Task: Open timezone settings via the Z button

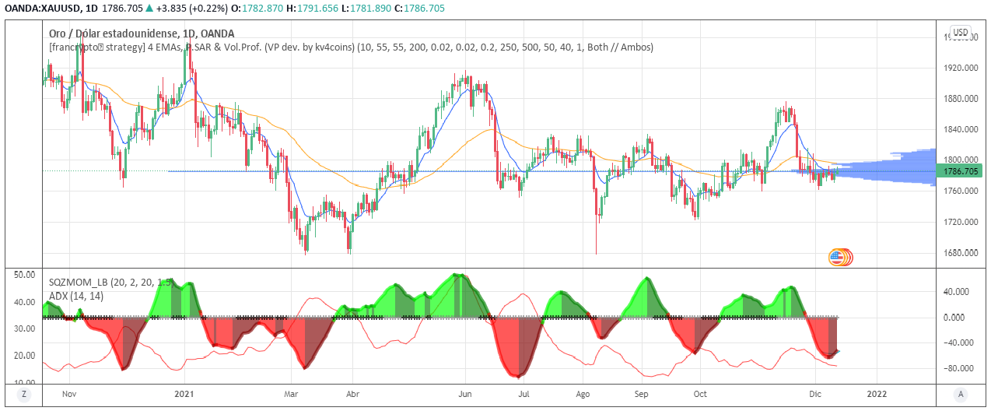Action: pyautogui.click(x=24, y=395)
